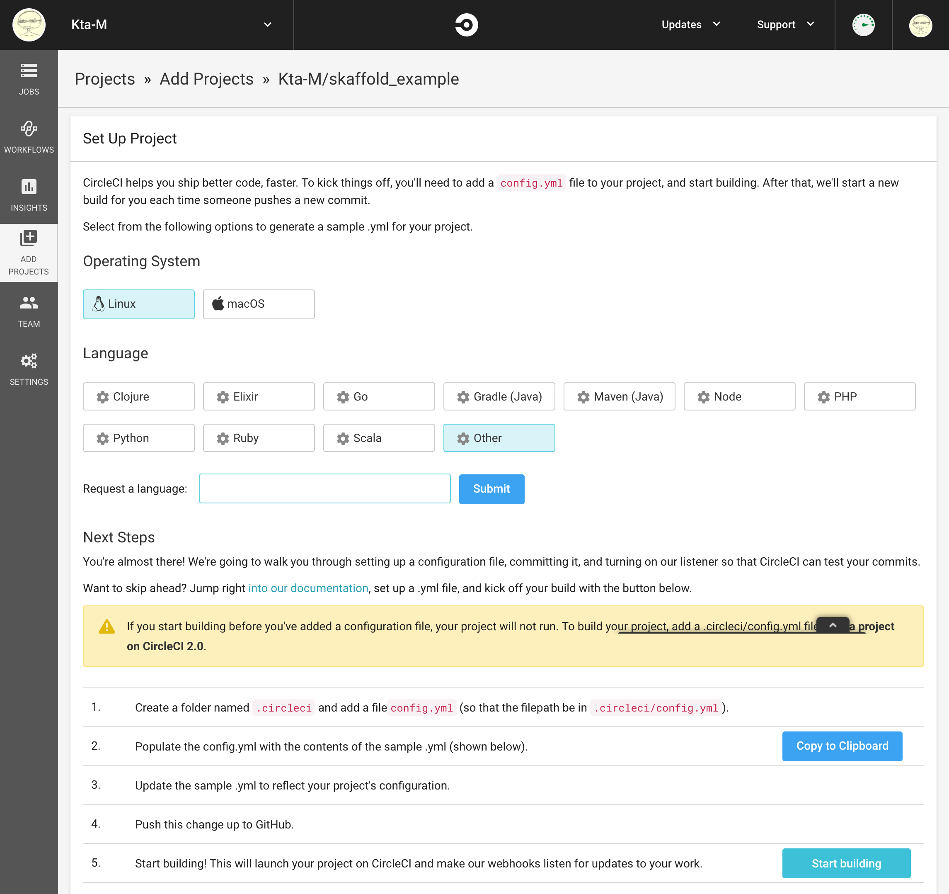Click the Request a language input field

point(324,488)
